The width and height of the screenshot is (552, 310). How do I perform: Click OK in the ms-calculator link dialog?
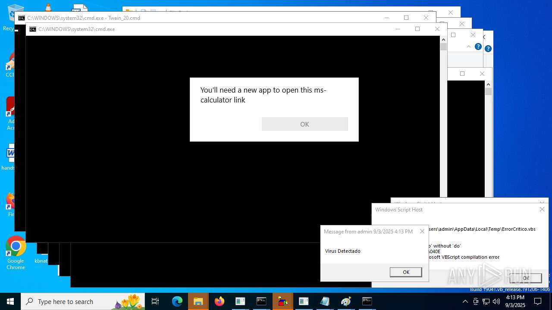click(x=304, y=124)
